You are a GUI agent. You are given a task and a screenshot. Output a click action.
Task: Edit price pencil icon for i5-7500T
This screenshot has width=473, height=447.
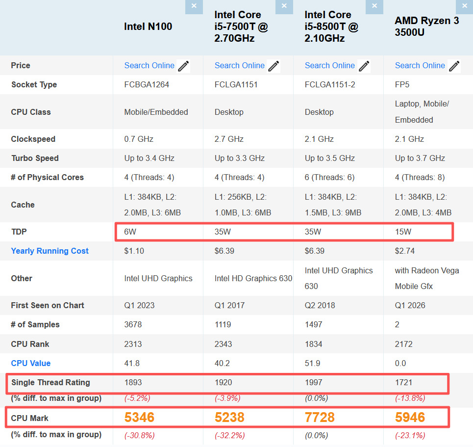pos(274,66)
